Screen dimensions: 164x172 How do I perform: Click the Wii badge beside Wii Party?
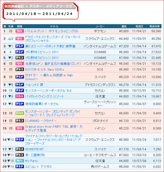click(20, 161)
